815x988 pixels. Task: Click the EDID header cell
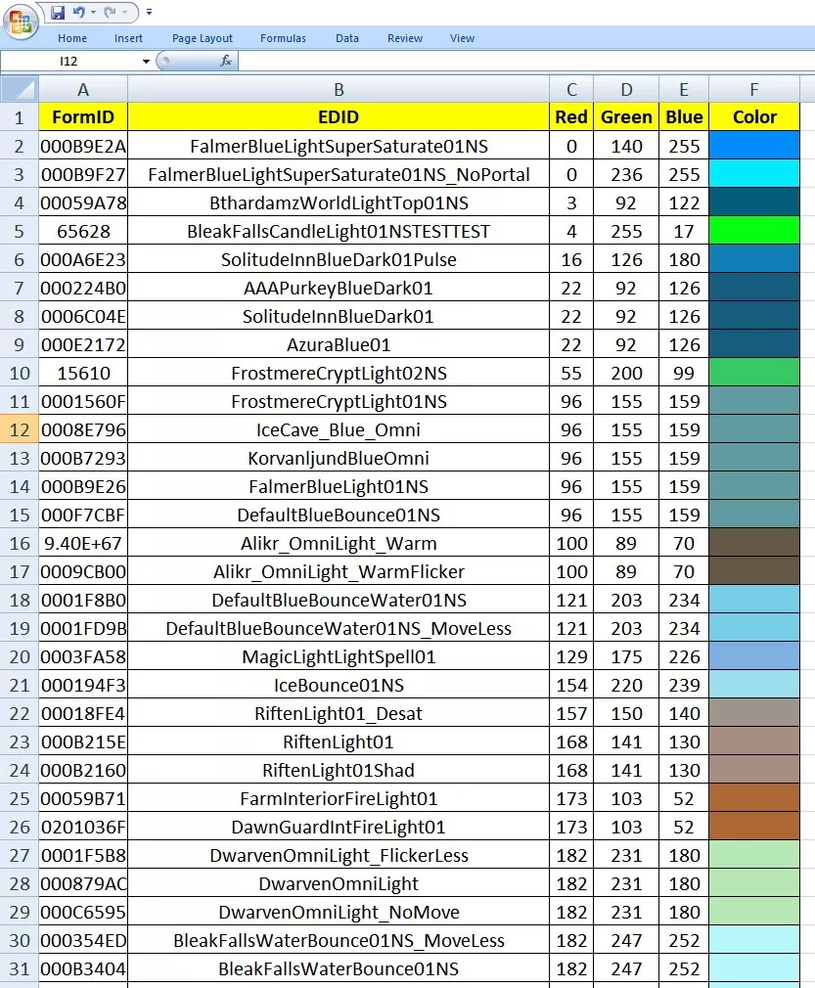[339, 117]
